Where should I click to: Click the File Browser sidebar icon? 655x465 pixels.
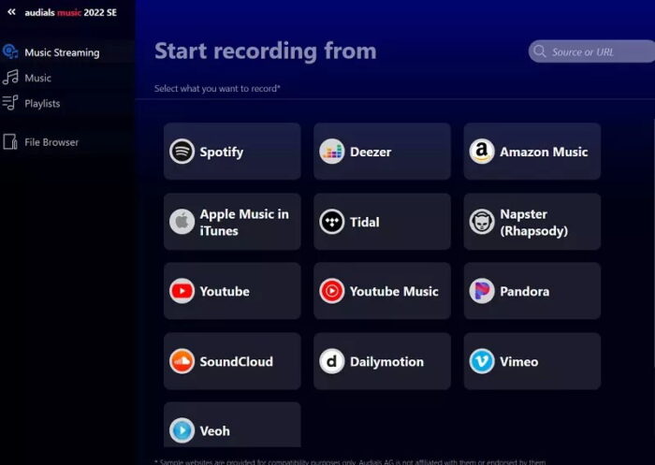tap(10, 142)
